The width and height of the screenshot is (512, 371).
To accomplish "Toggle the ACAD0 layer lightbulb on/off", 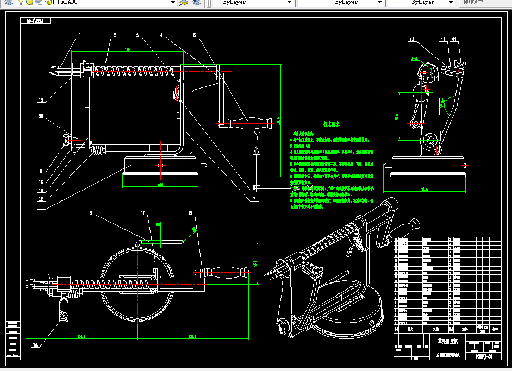I will 21,2.
